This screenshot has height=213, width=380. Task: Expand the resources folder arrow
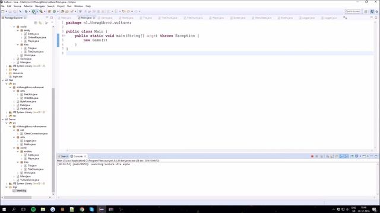(x=7, y=73)
